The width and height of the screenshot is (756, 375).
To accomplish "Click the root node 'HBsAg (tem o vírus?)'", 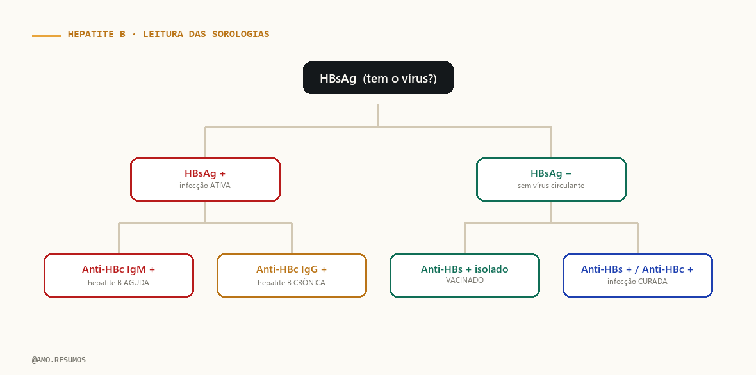I will [x=378, y=78].
